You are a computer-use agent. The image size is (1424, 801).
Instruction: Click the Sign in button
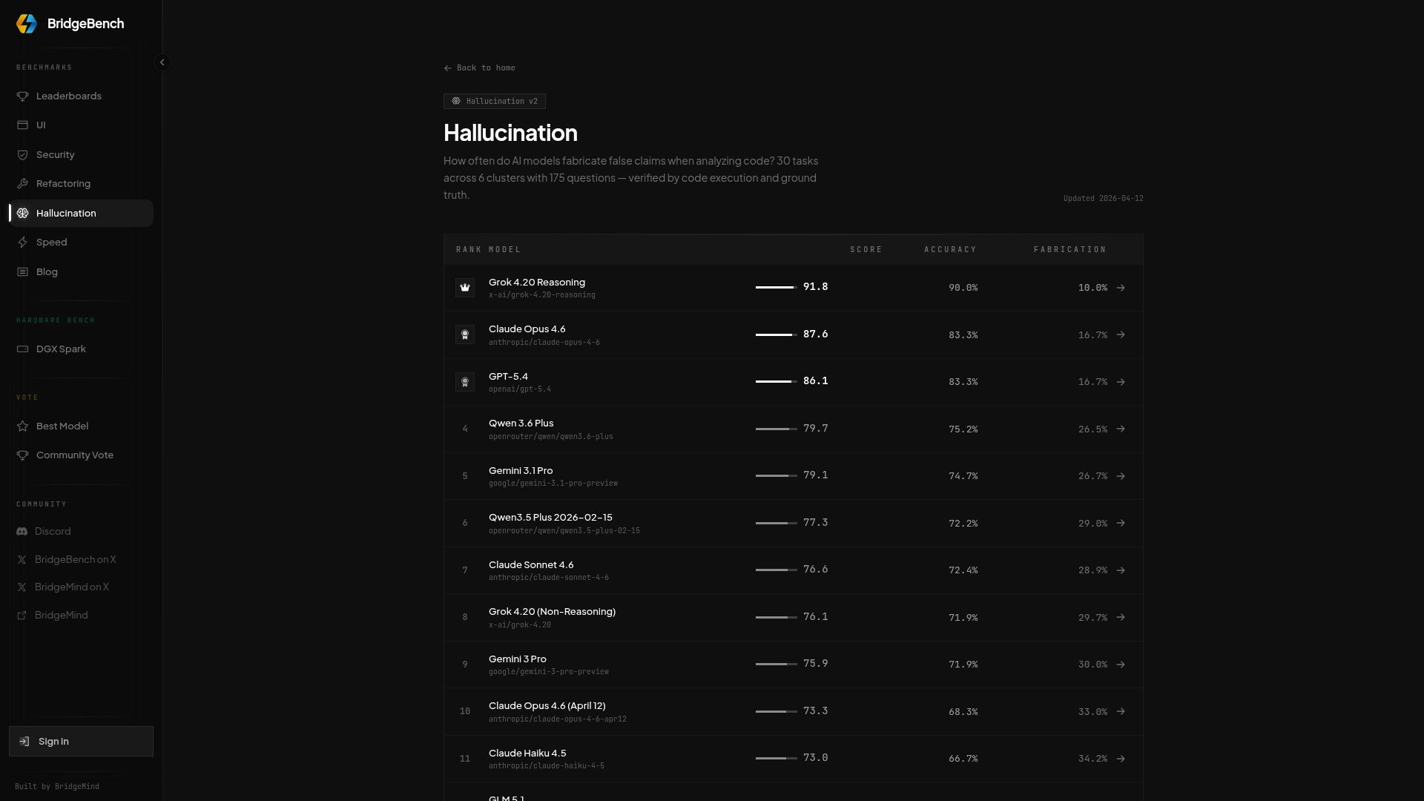click(x=81, y=742)
